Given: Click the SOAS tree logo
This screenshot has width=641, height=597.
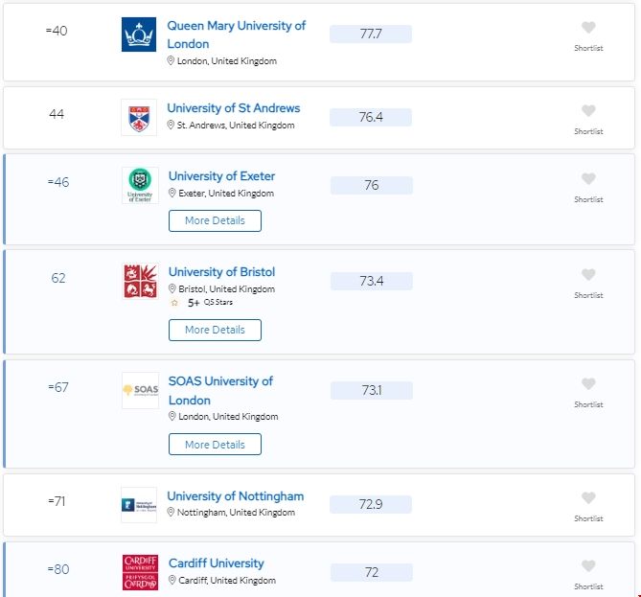Looking at the screenshot, I should [140, 390].
